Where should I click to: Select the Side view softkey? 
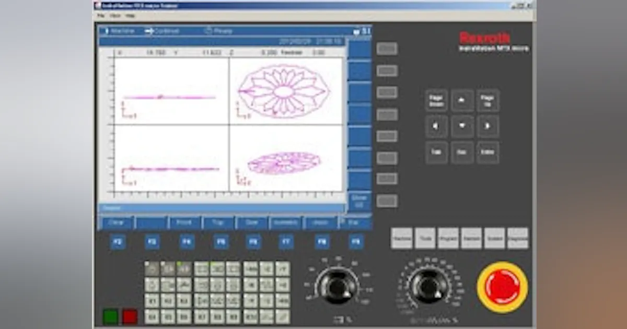252,222
